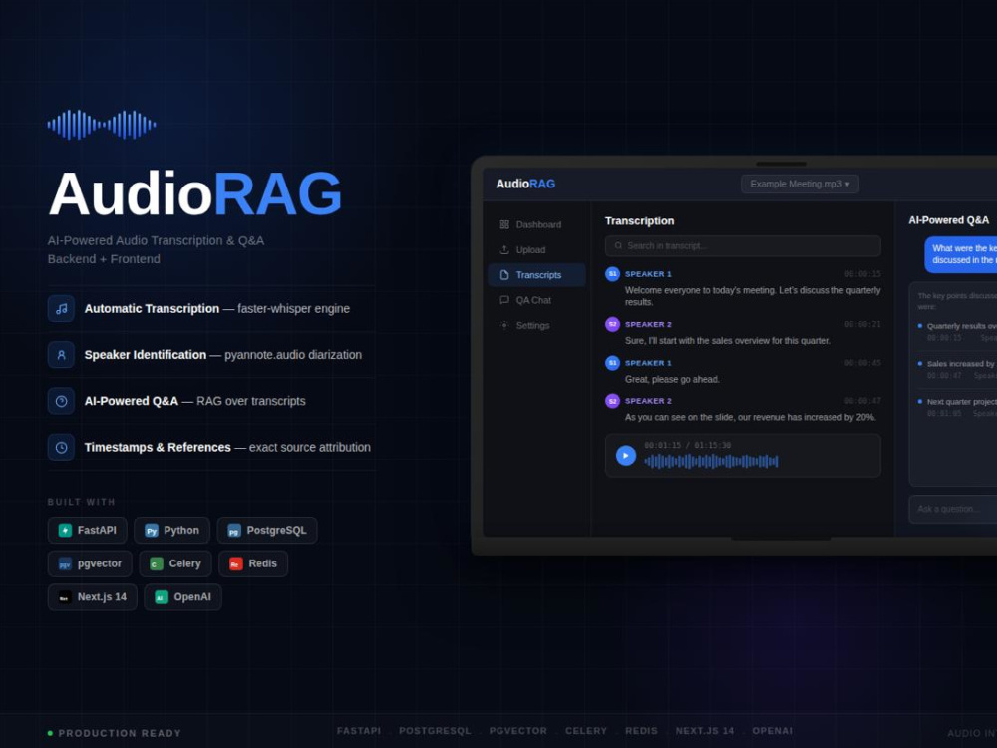This screenshot has width=997, height=748.
Task: Click the Dashboard grid icon in sidebar
Action: [504, 225]
